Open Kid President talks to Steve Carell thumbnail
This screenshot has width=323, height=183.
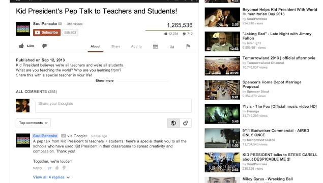tap(222, 163)
